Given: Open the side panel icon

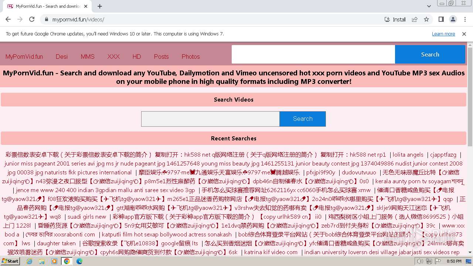Looking at the screenshot, I should [x=441, y=19].
